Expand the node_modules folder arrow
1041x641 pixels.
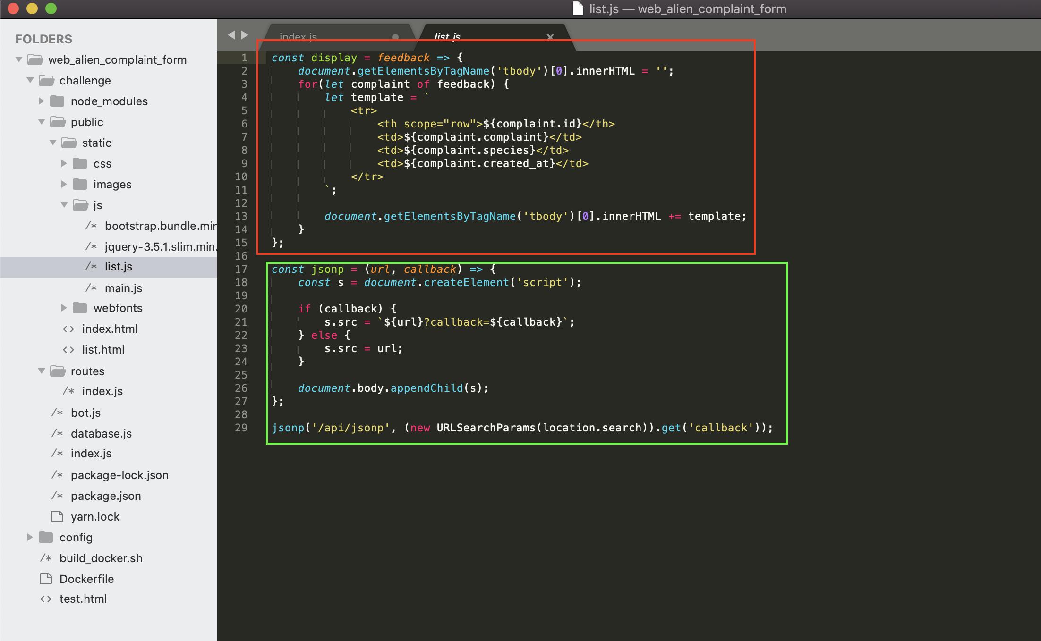41,101
